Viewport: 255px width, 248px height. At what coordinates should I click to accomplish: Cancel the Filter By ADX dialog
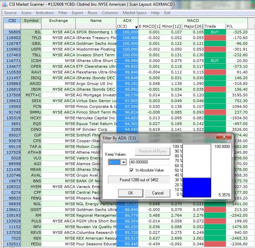pos(158,193)
